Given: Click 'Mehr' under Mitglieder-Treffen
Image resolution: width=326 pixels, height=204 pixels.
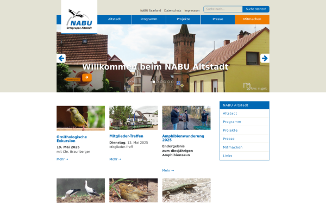Looking at the screenshot, I should (x=115, y=159).
